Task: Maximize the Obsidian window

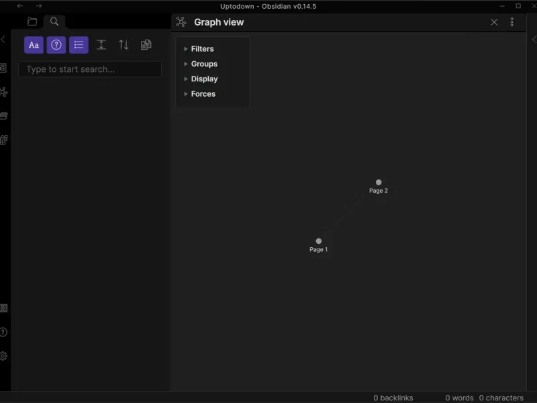Action: coord(518,6)
